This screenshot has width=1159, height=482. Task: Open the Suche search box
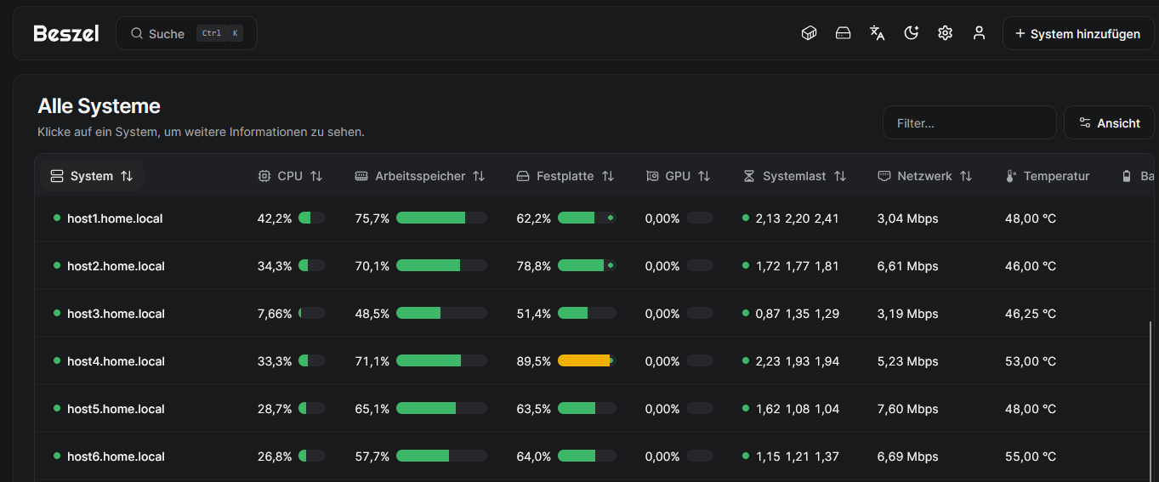186,33
